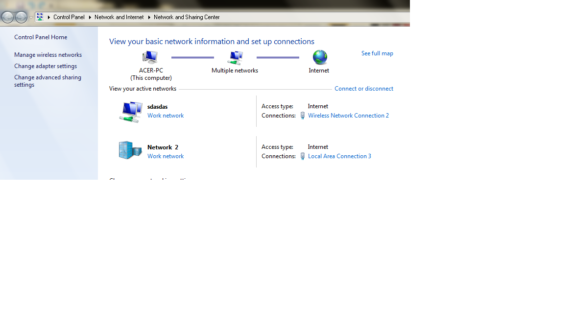Click the Forward arrow navigation button
The image size is (573, 334).
tap(21, 17)
